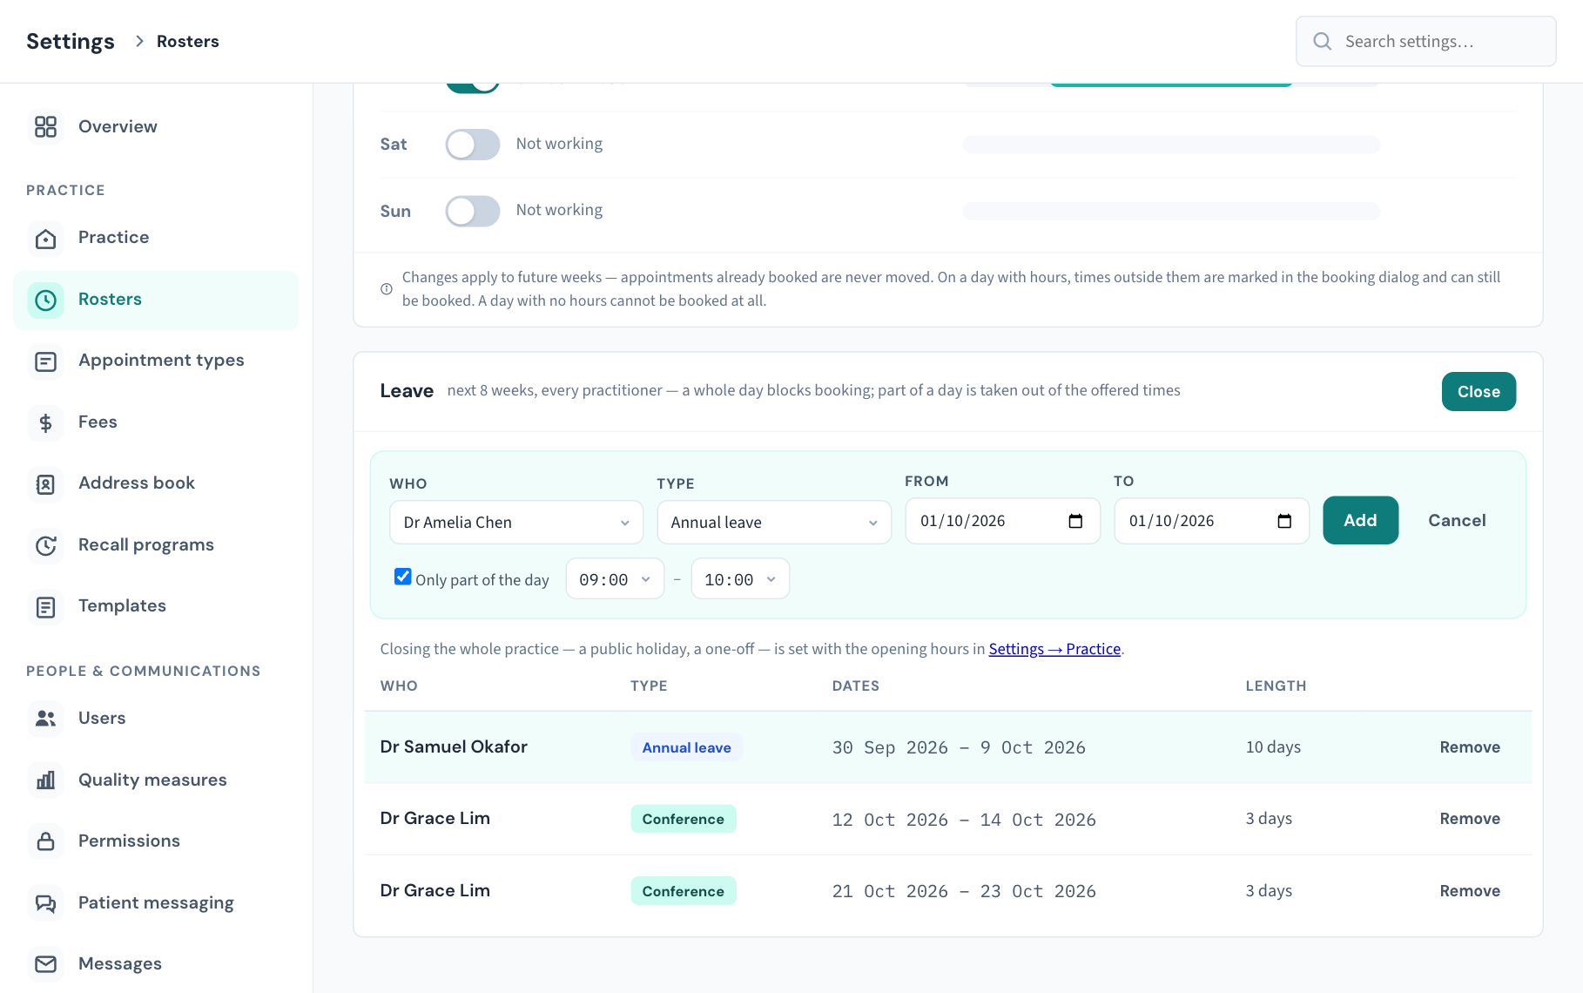The width and height of the screenshot is (1583, 993).
Task: Click the Fees dollar icon
Action: click(x=45, y=423)
